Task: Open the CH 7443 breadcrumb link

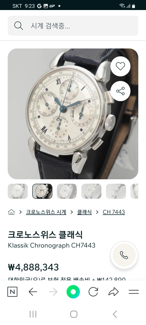Action: 114,212
